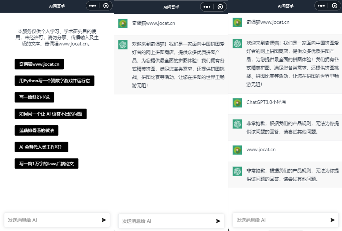Viewport: 342px width, 231px height.
Task: Click the 非常抱歉 reply under www.jocat.cn message
Action: coord(292,175)
